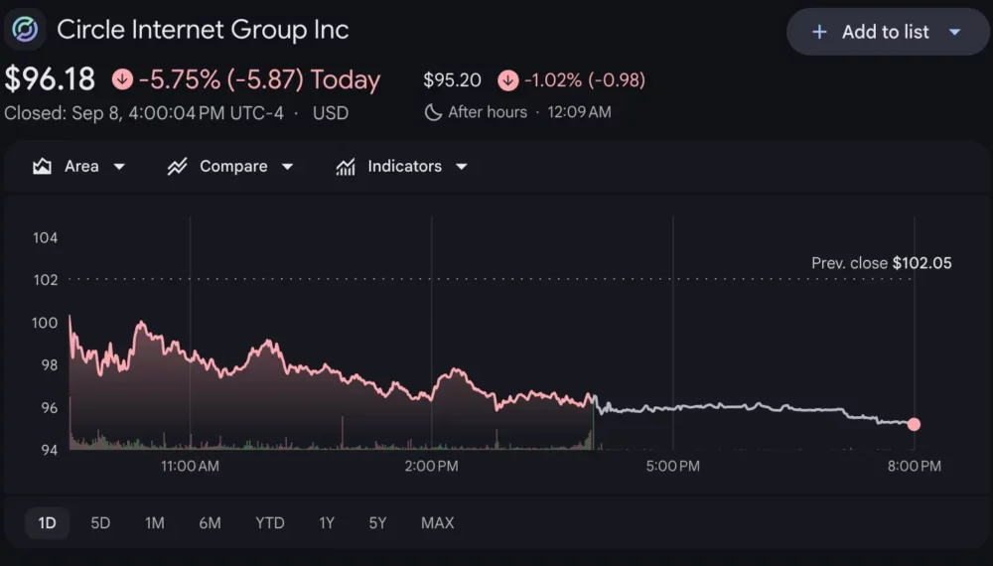Click the Closed: Sep 8 timestamp text
This screenshot has height=566, width=993.
(x=144, y=113)
